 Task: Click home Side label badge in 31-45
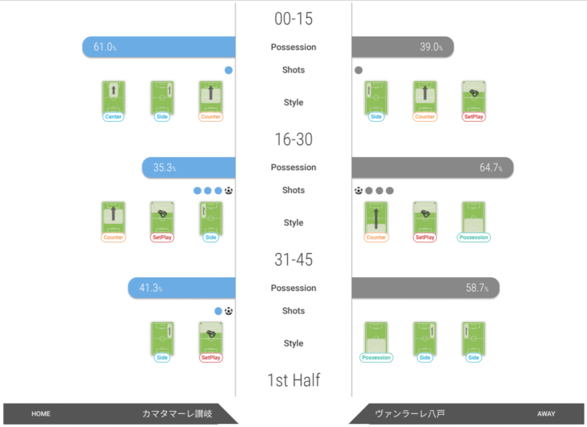pyautogui.click(x=162, y=358)
